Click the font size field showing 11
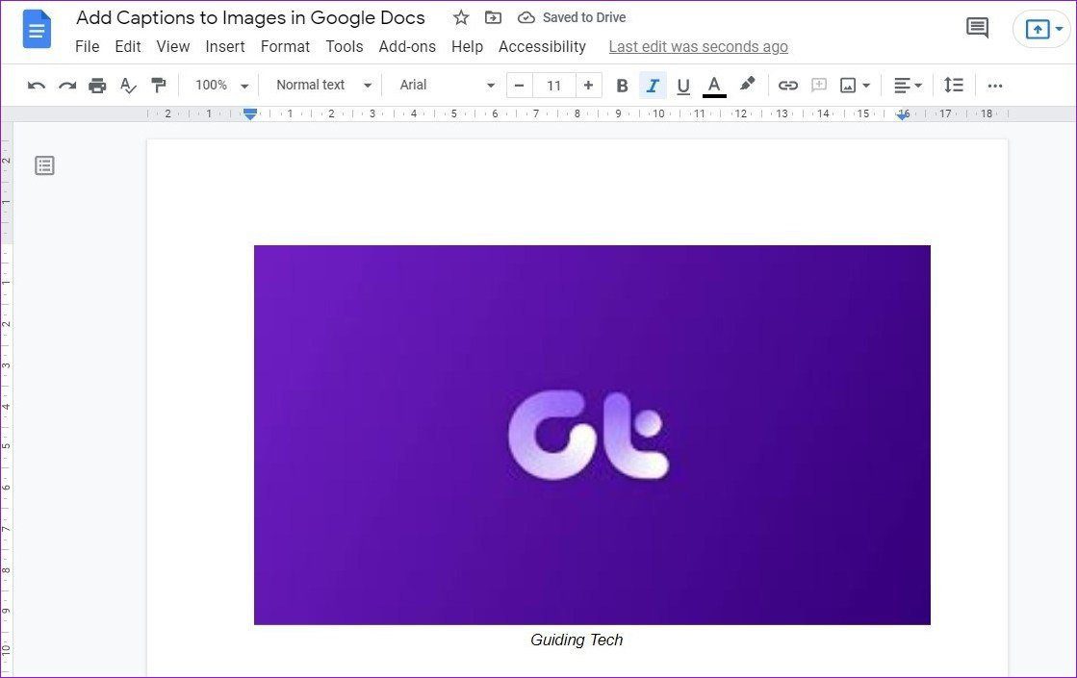Viewport: 1077px width, 678px height. point(554,86)
